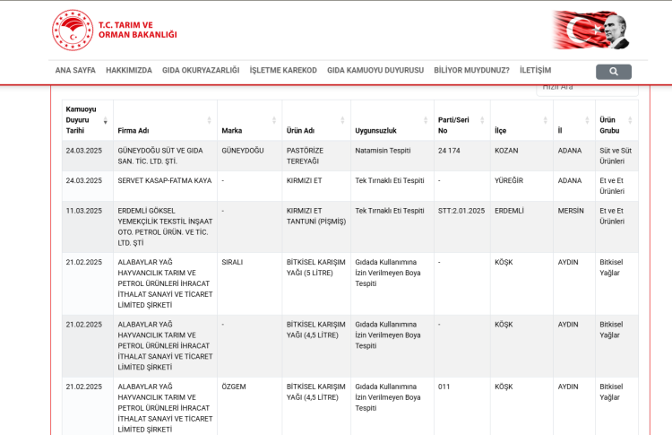
Task: Open the HAKKIMIZDA menu item
Action: click(x=129, y=70)
